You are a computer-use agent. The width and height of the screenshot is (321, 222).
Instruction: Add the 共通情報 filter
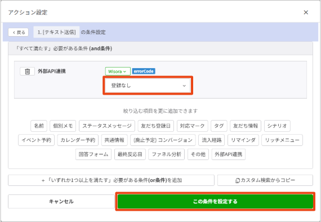[x=114, y=140]
